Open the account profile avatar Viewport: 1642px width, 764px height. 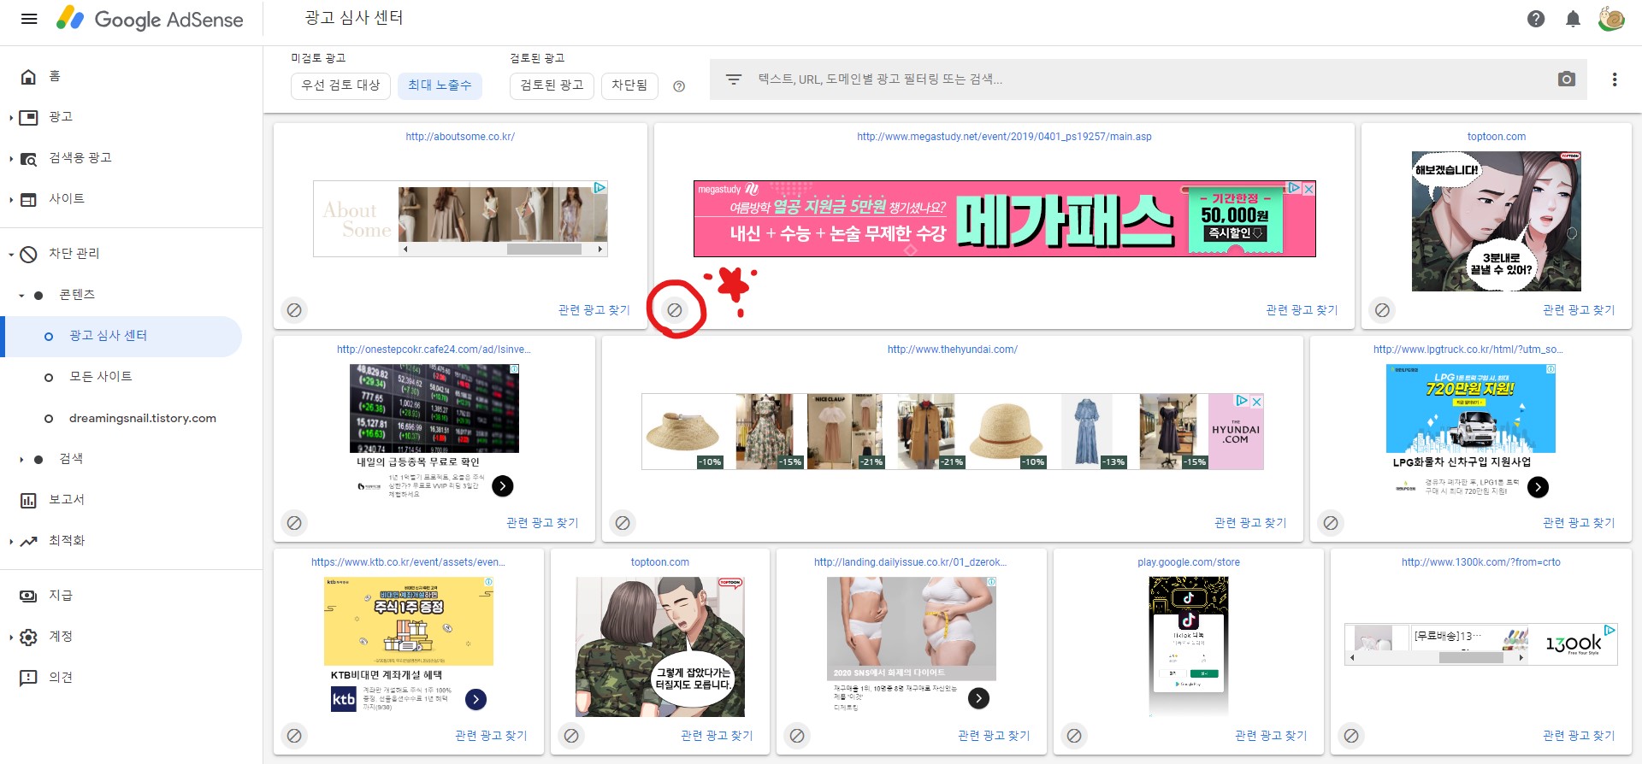coord(1611,19)
